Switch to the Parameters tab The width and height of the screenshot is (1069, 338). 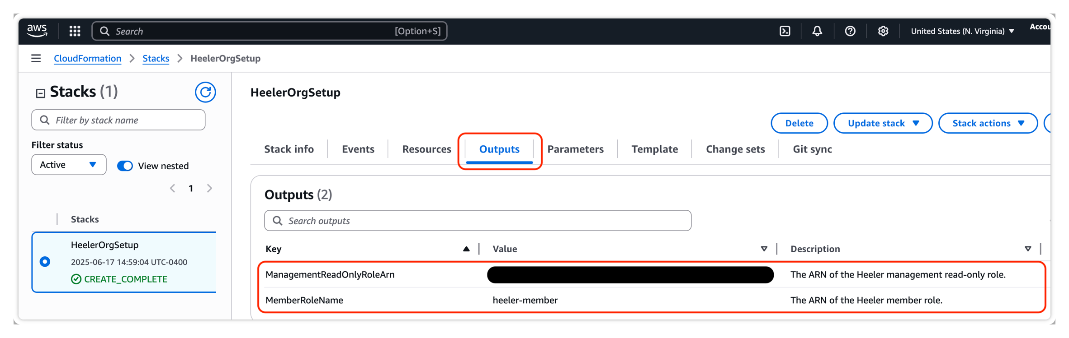pyautogui.click(x=575, y=149)
